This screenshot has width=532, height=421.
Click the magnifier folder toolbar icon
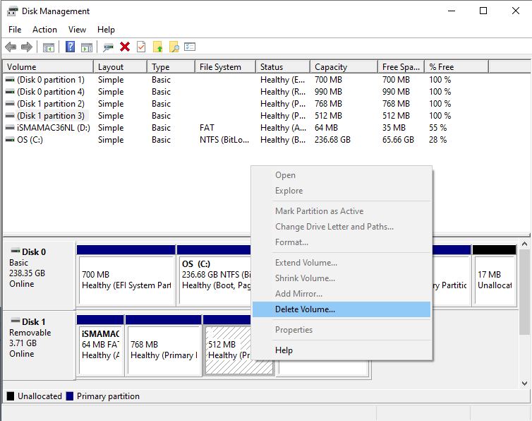tap(174, 47)
